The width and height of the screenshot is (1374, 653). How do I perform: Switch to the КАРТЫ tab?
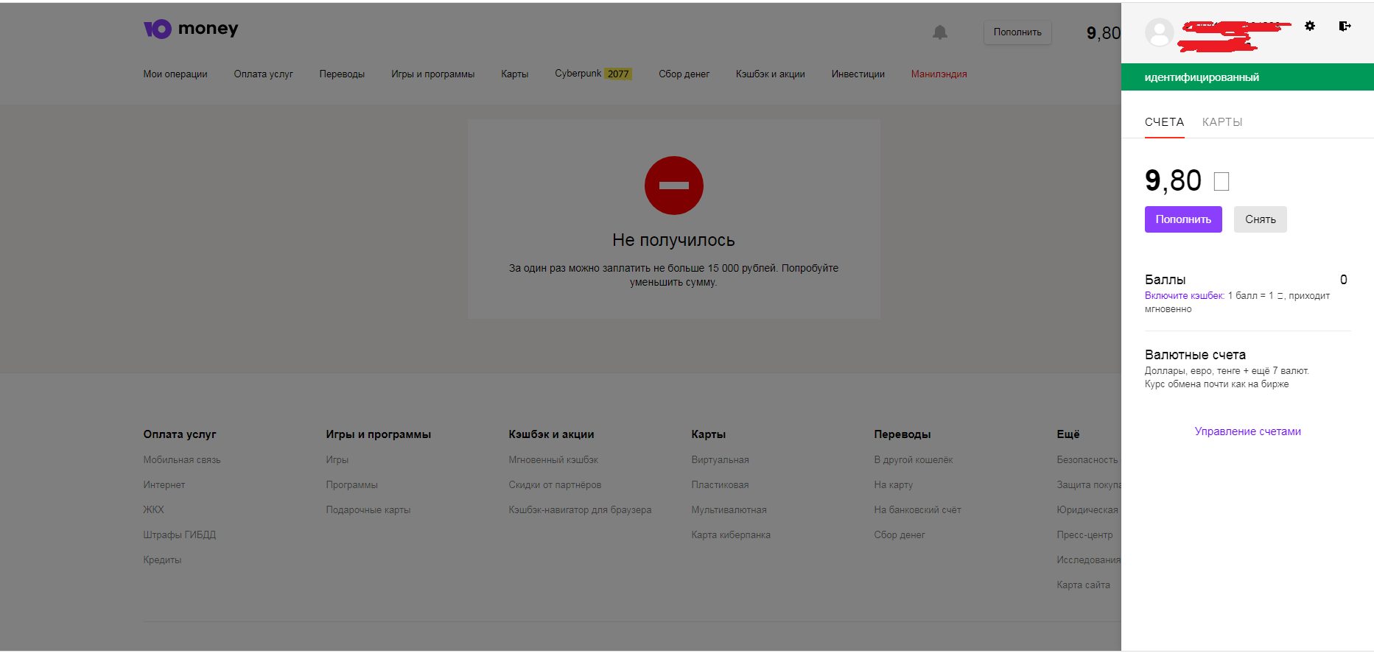click(1221, 122)
